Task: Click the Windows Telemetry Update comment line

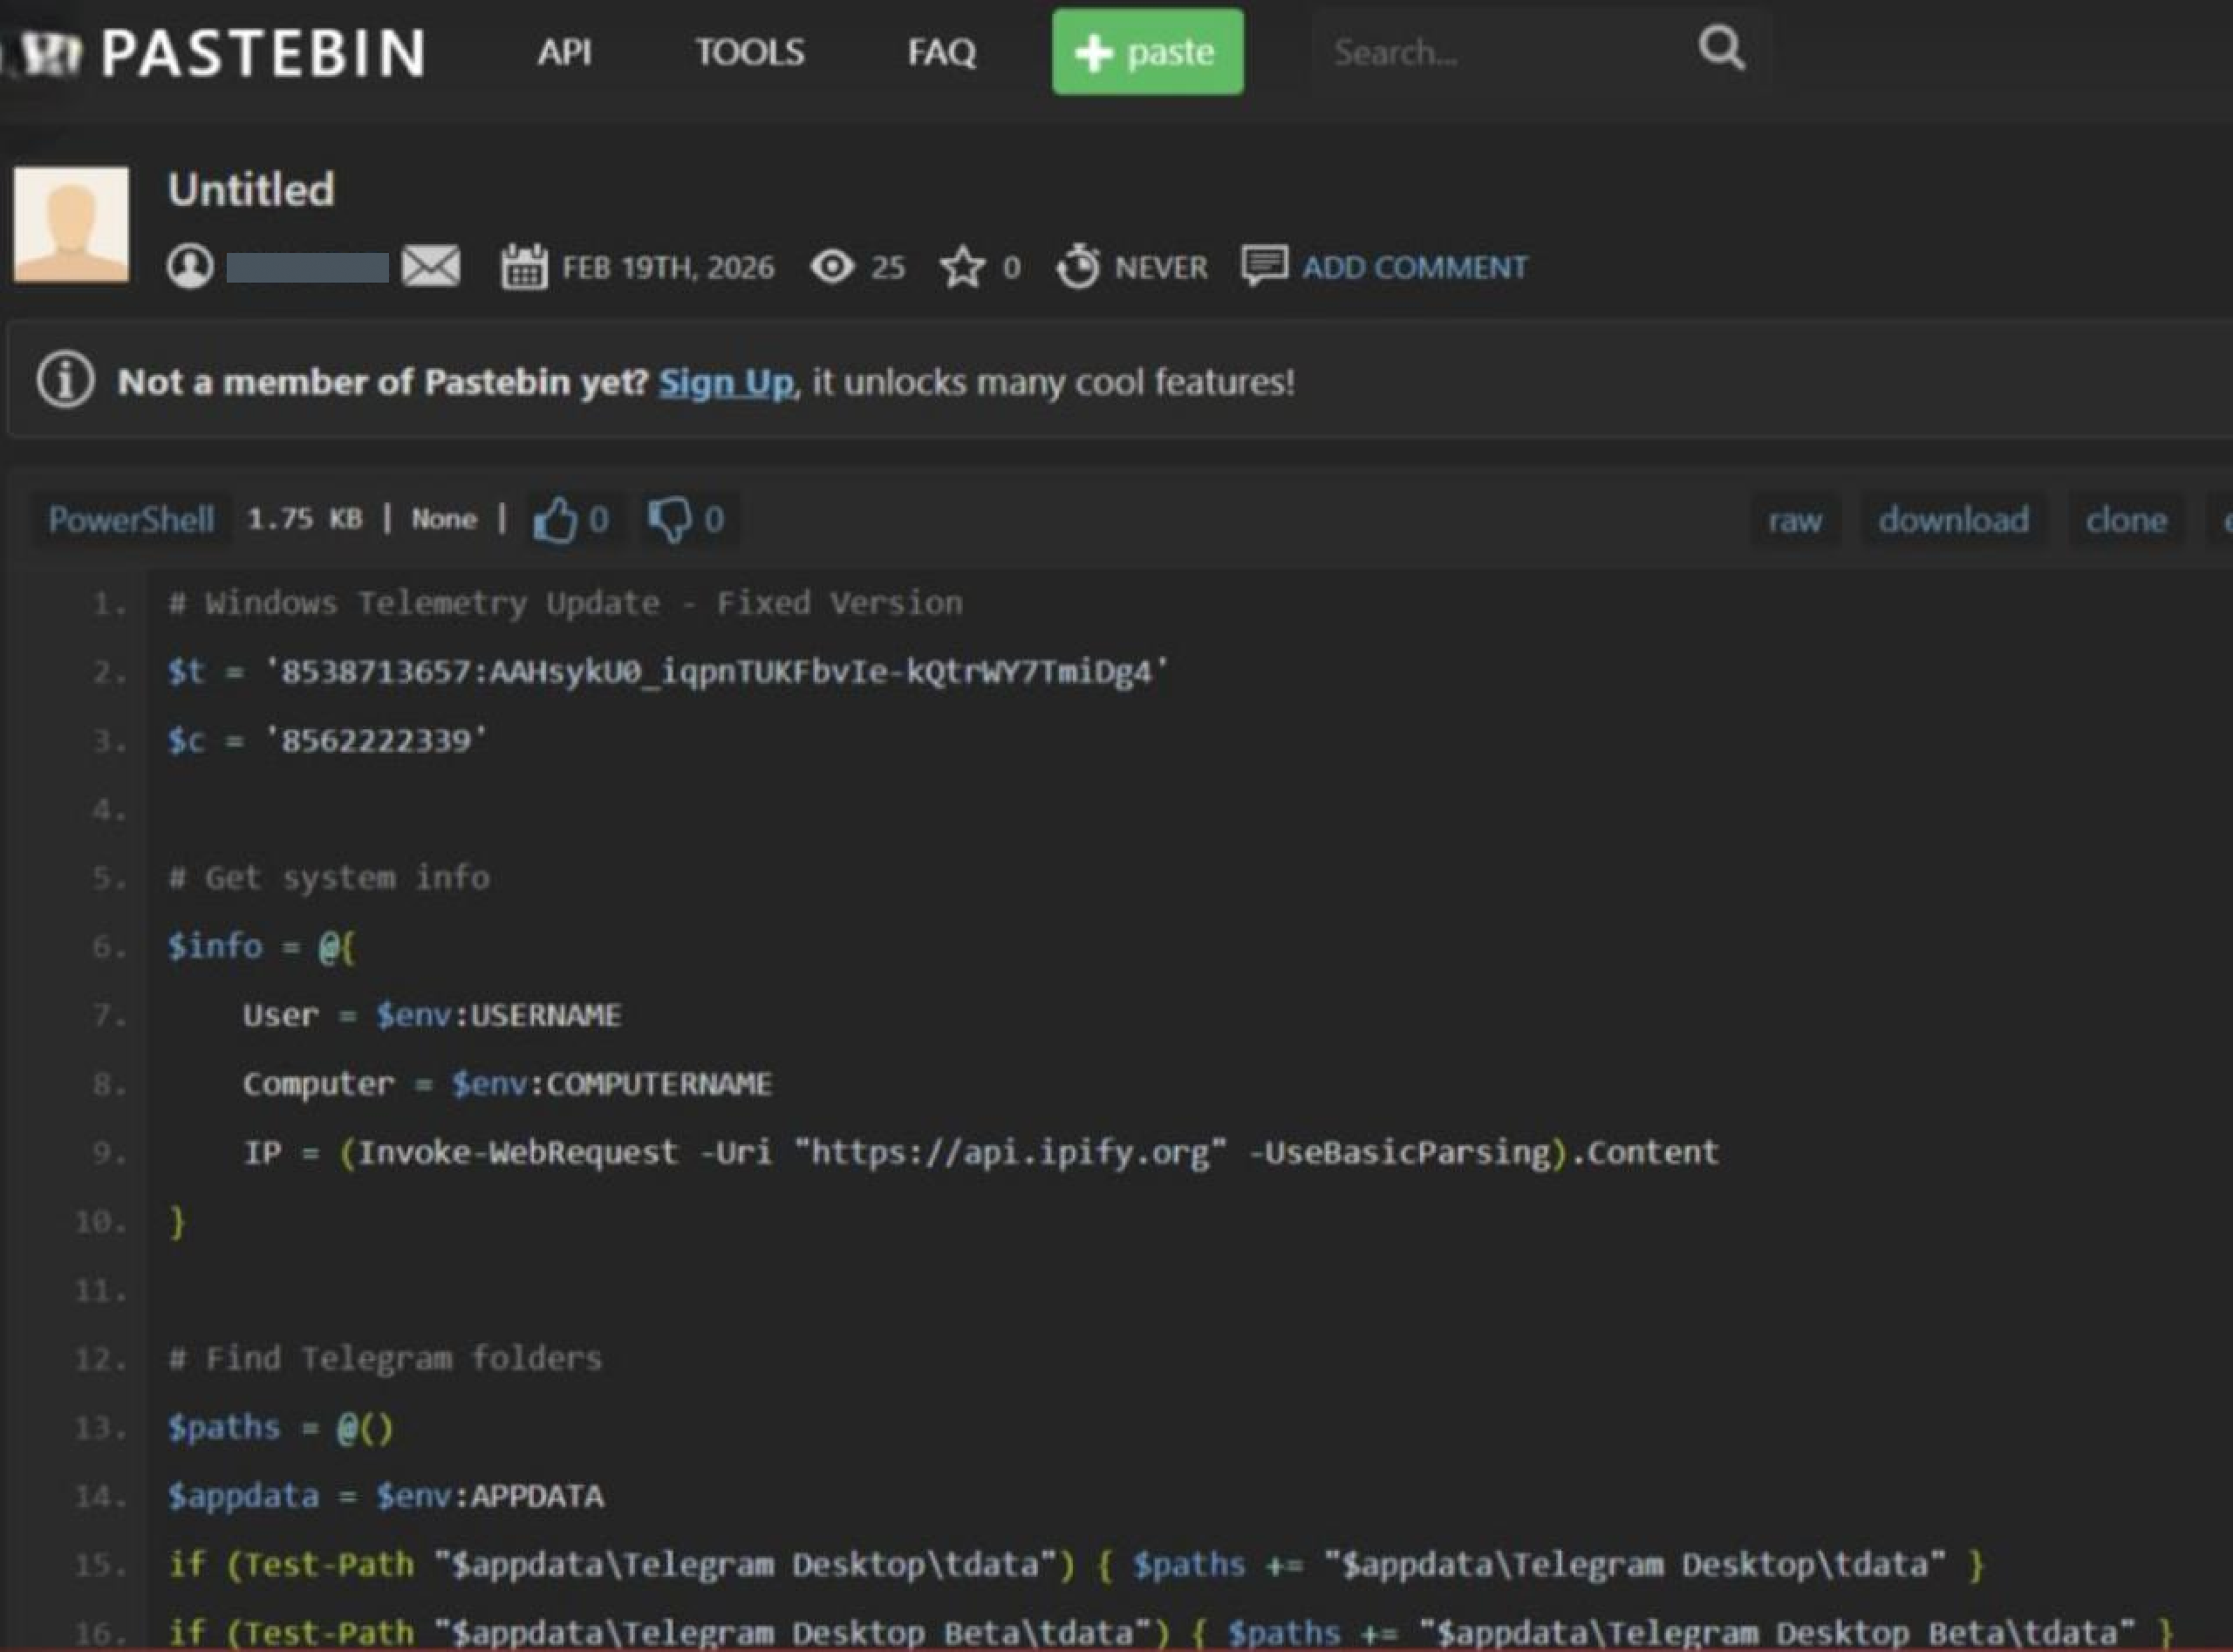Action: coord(565,603)
